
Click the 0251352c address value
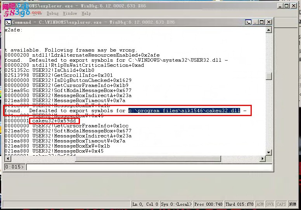coord(17,70)
